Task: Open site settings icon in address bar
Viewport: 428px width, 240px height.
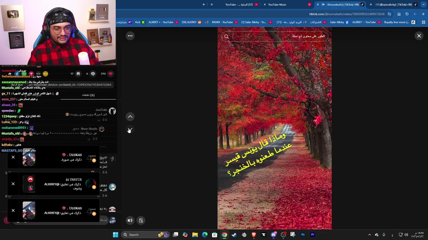Action: coord(390,14)
